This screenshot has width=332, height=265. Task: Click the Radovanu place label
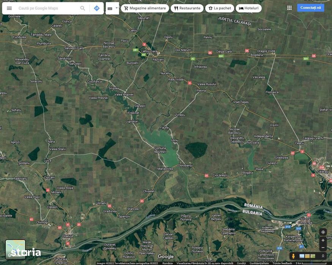tap(20, 179)
